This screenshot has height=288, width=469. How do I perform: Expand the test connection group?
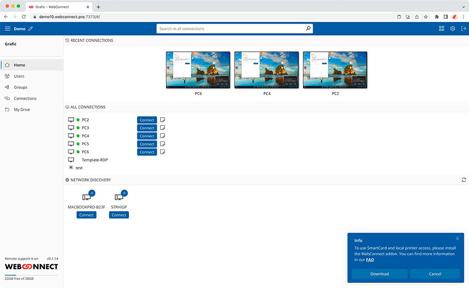[71, 167]
